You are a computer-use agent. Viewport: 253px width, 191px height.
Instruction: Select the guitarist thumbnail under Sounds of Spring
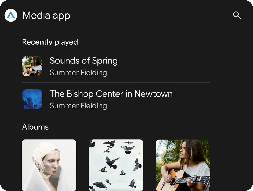(32, 66)
